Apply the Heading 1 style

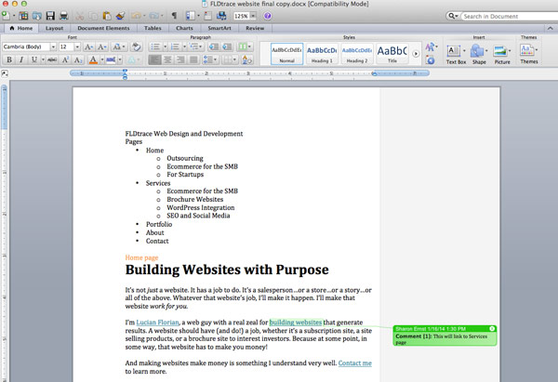click(322, 54)
